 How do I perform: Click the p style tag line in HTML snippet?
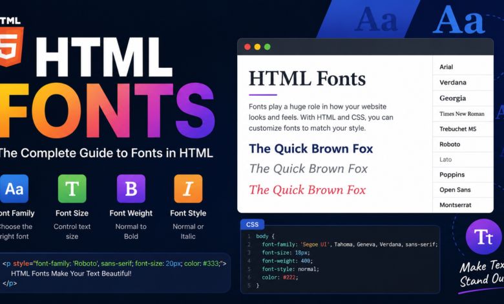(114, 263)
